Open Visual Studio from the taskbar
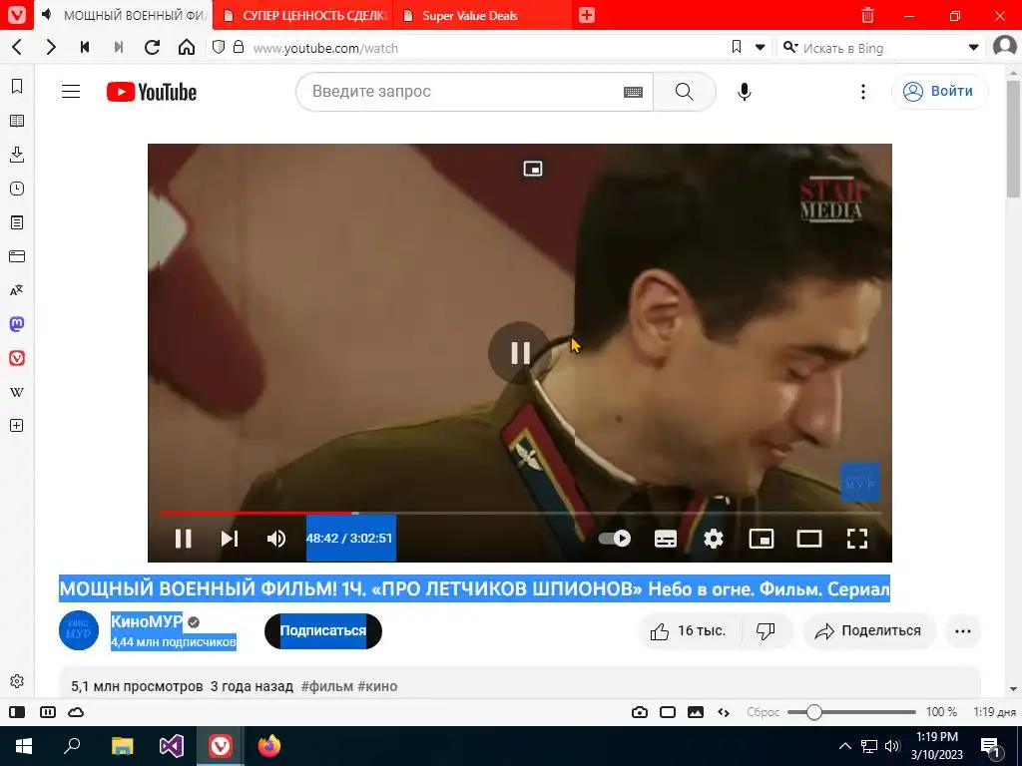1022x766 pixels. (x=172, y=746)
